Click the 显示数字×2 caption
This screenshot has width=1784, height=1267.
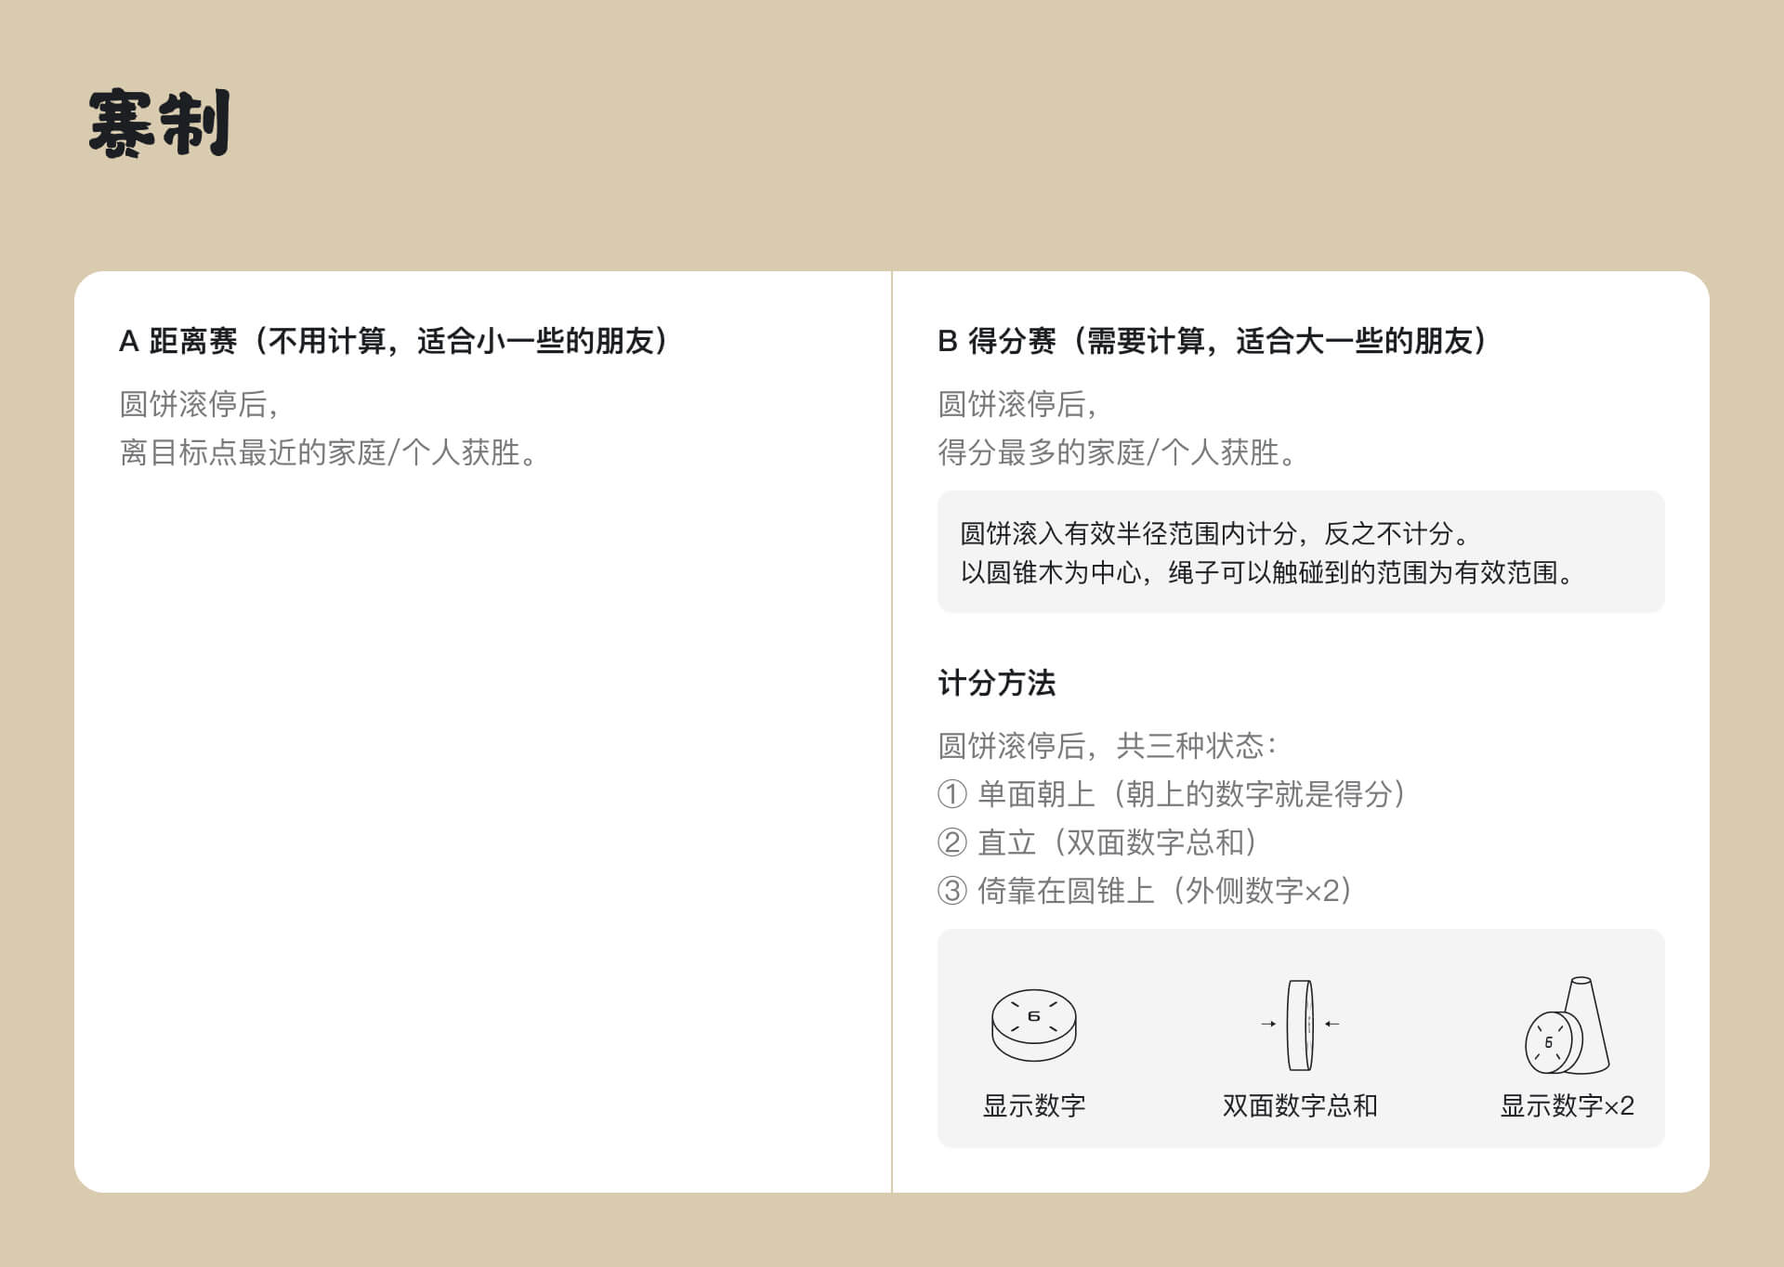click(1566, 1105)
